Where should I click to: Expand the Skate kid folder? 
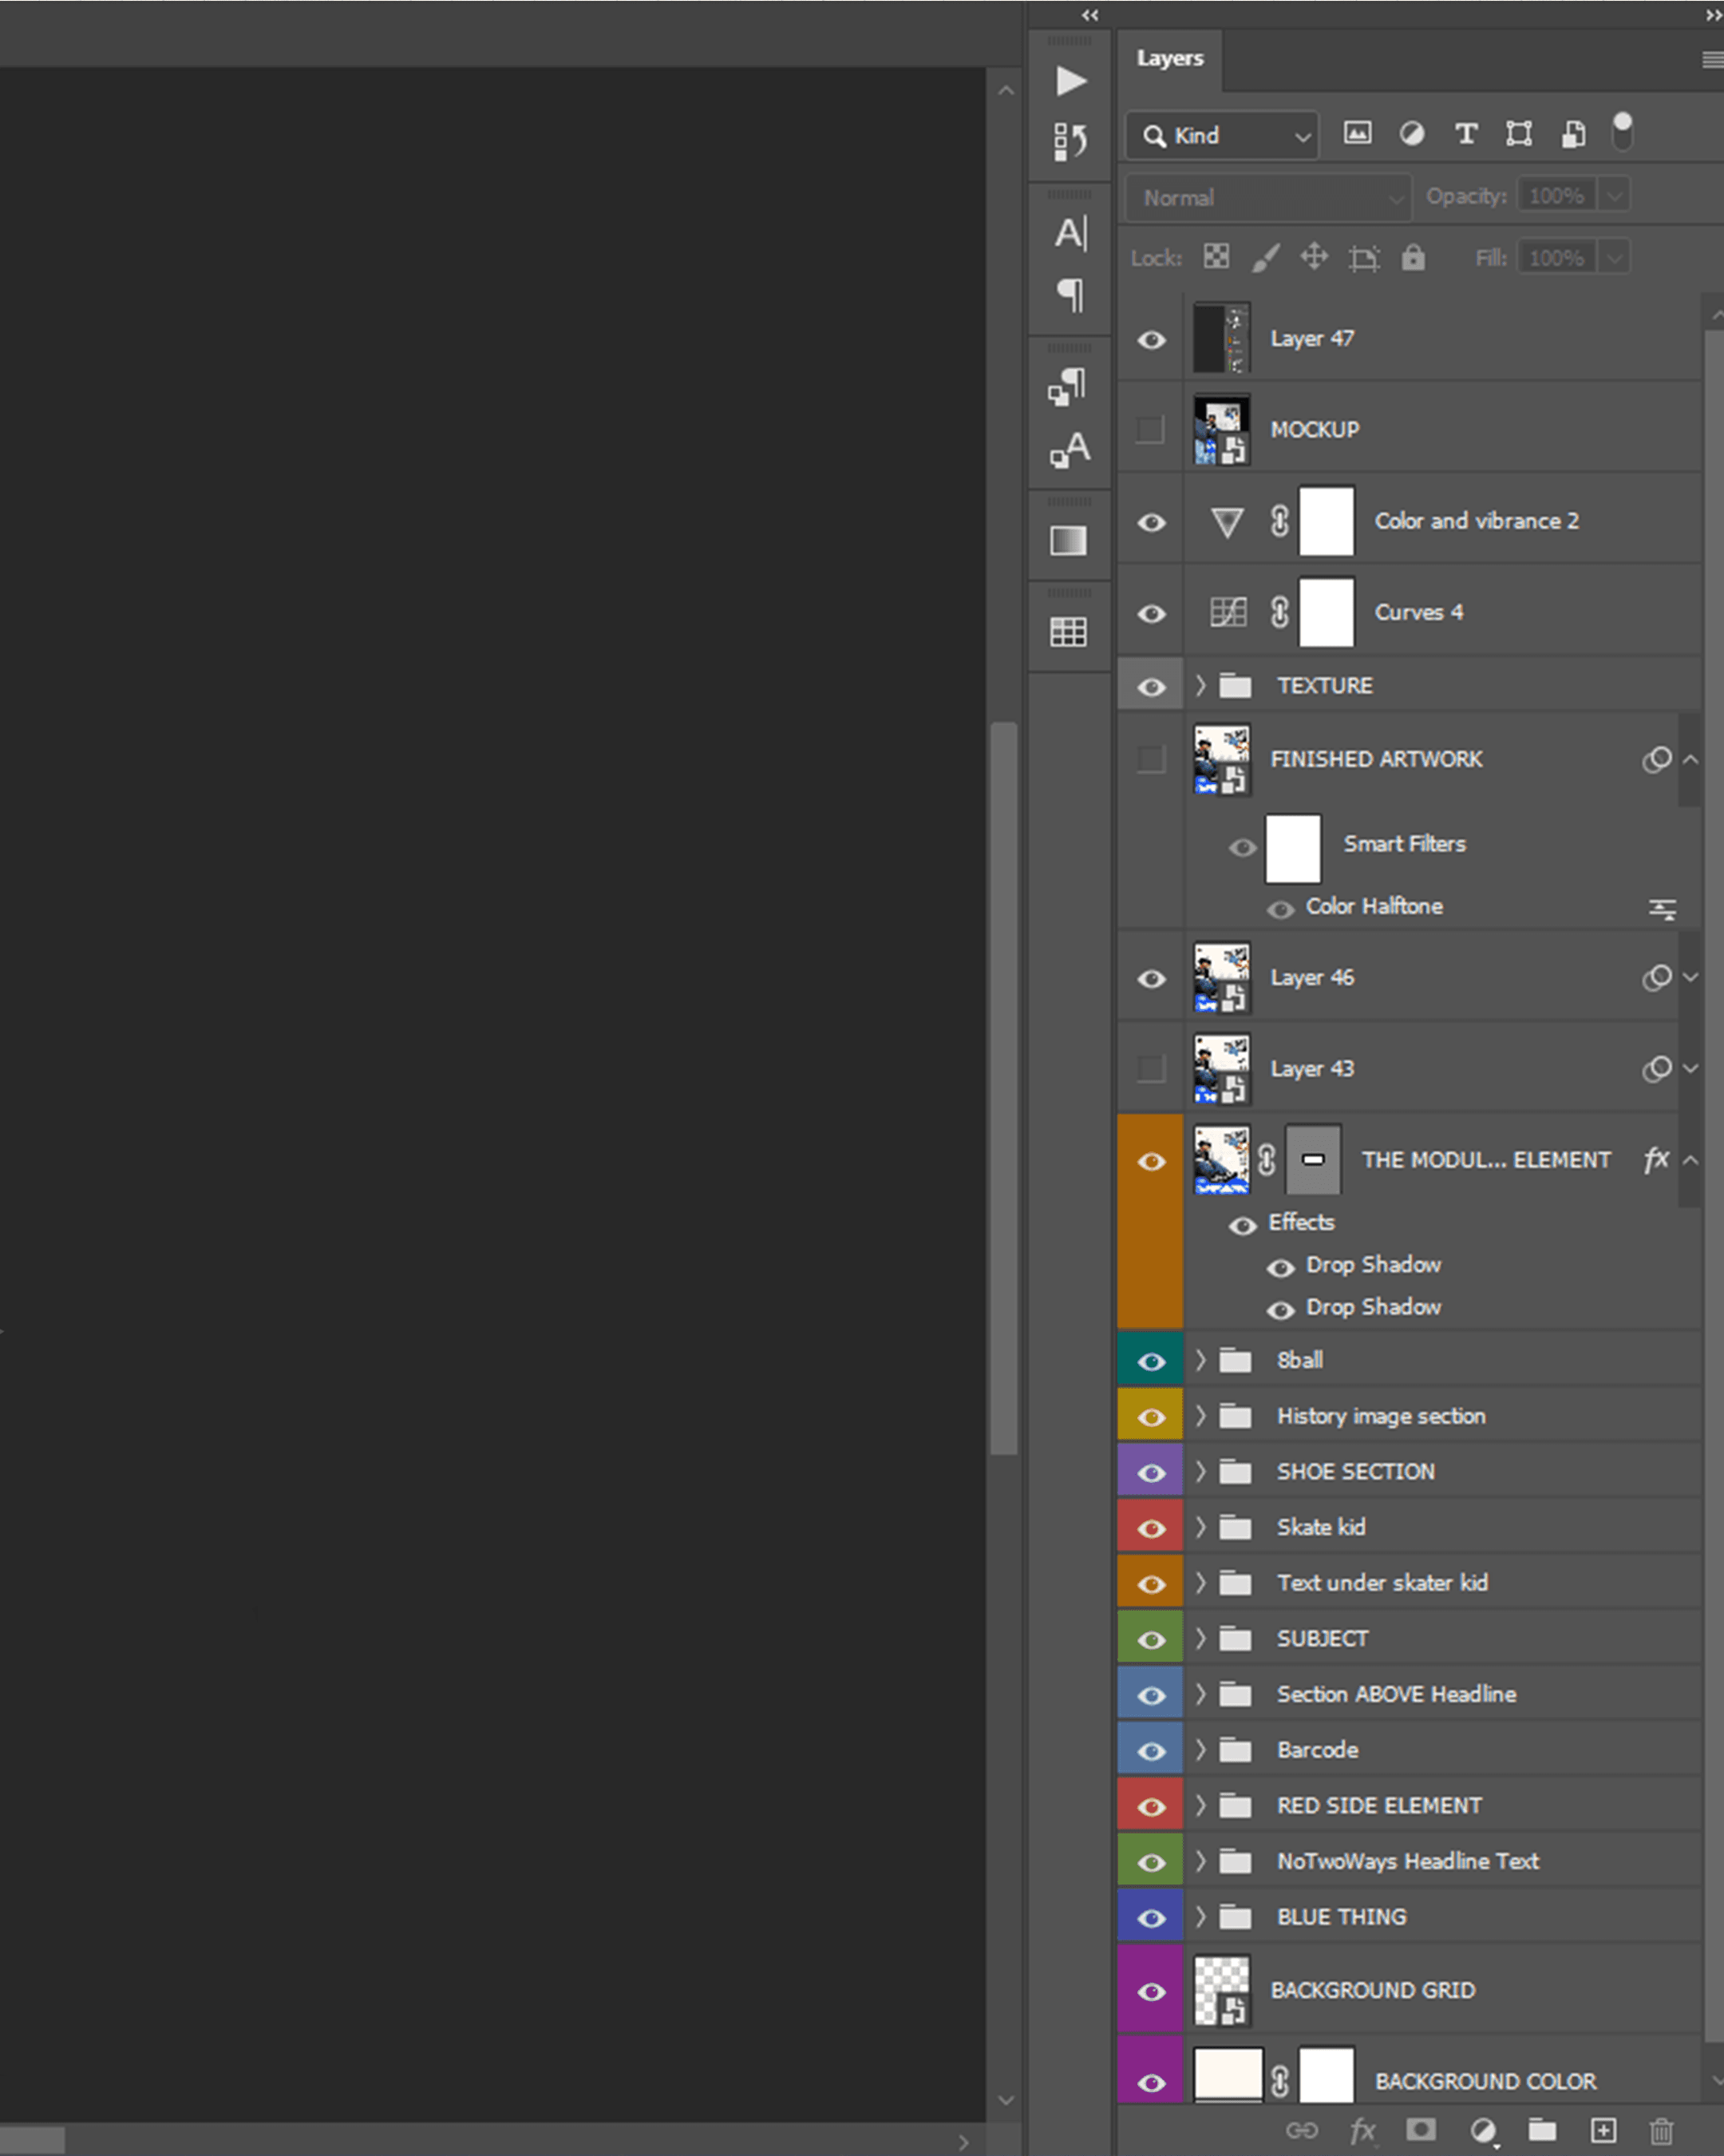[1200, 1527]
